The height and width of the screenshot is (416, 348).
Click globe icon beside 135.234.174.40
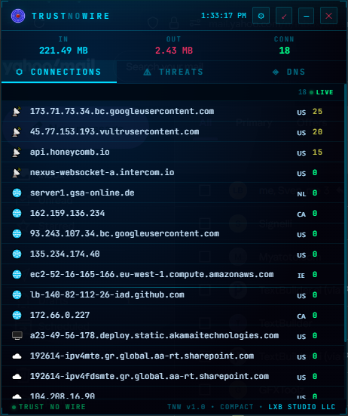pos(17,254)
